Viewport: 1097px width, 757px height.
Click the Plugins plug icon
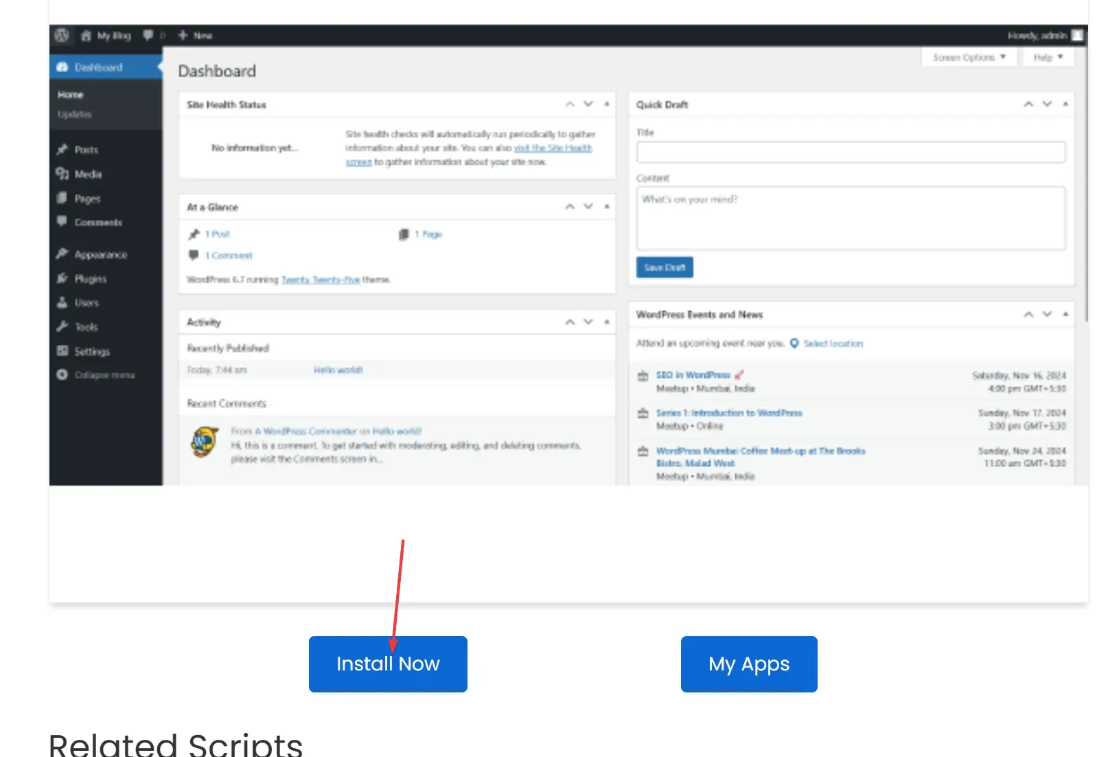(x=62, y=278)
